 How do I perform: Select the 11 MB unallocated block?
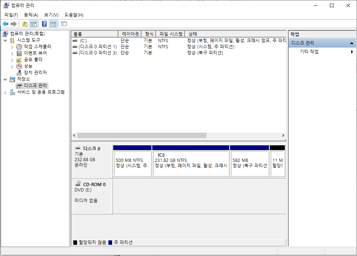277,161
